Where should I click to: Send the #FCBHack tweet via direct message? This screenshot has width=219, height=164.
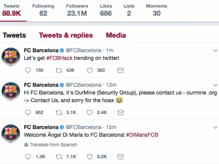tap(120, 70)
